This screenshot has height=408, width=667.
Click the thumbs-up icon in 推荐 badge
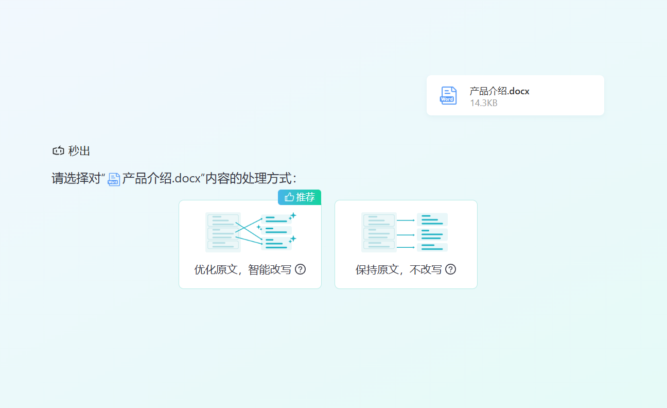point(289,197)
